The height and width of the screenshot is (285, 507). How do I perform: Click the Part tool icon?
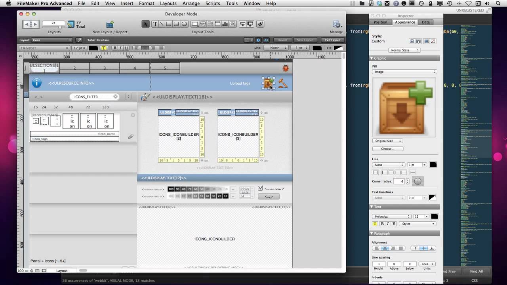[x=250, y=24]
